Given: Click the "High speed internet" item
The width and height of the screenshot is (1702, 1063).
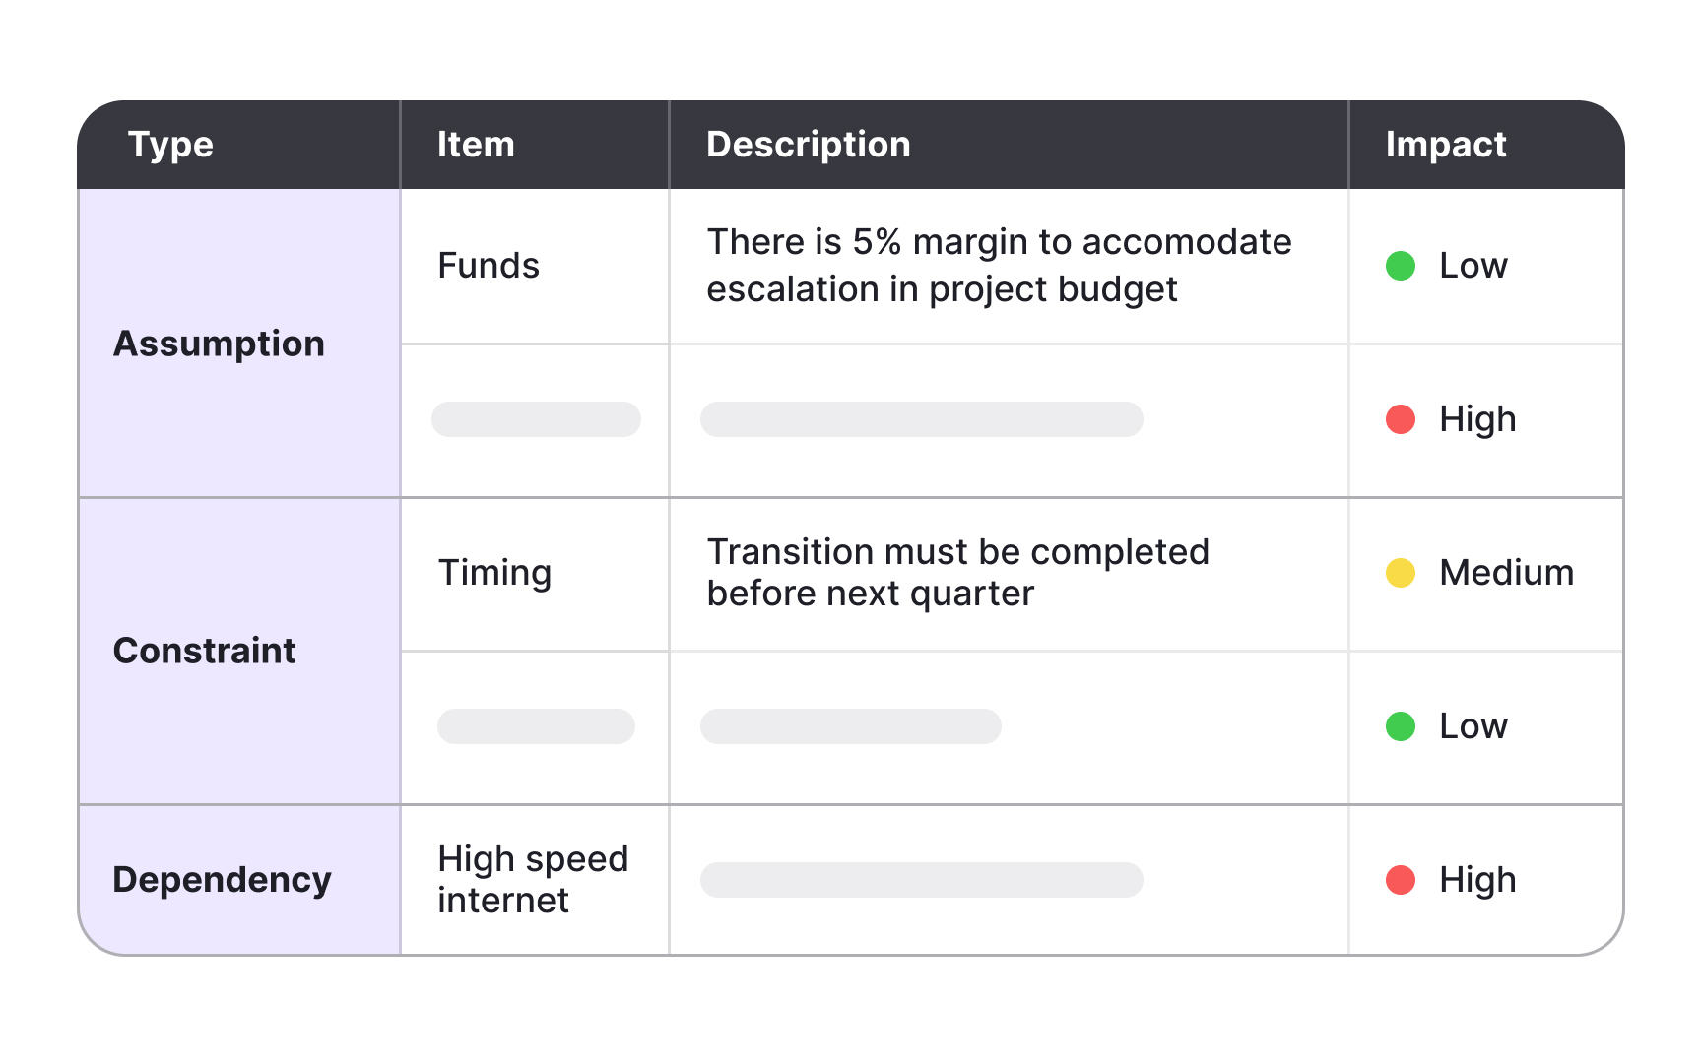Looking at the screenshot, I should tap(533, 879).
